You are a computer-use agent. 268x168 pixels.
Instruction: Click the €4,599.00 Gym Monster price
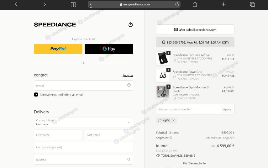coord(228,91)
